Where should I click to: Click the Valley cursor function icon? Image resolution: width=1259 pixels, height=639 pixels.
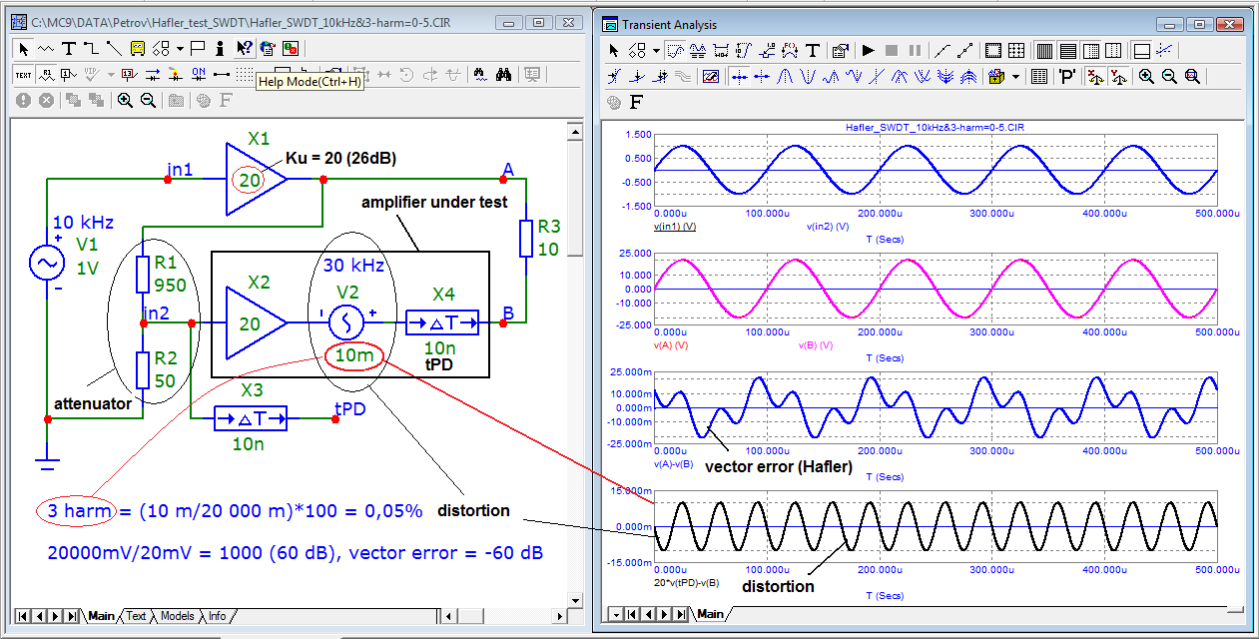(x=808, y=77)
